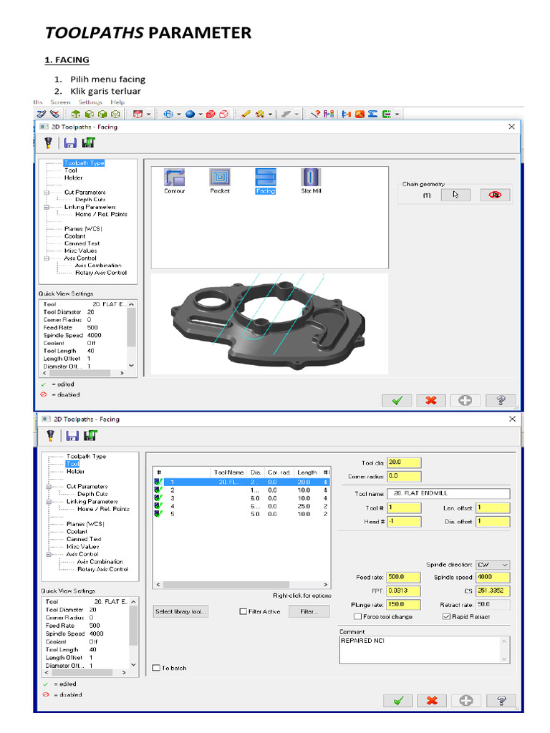Click the Comment text box containing REPAIRED NCI

click(x=425, y=650)
